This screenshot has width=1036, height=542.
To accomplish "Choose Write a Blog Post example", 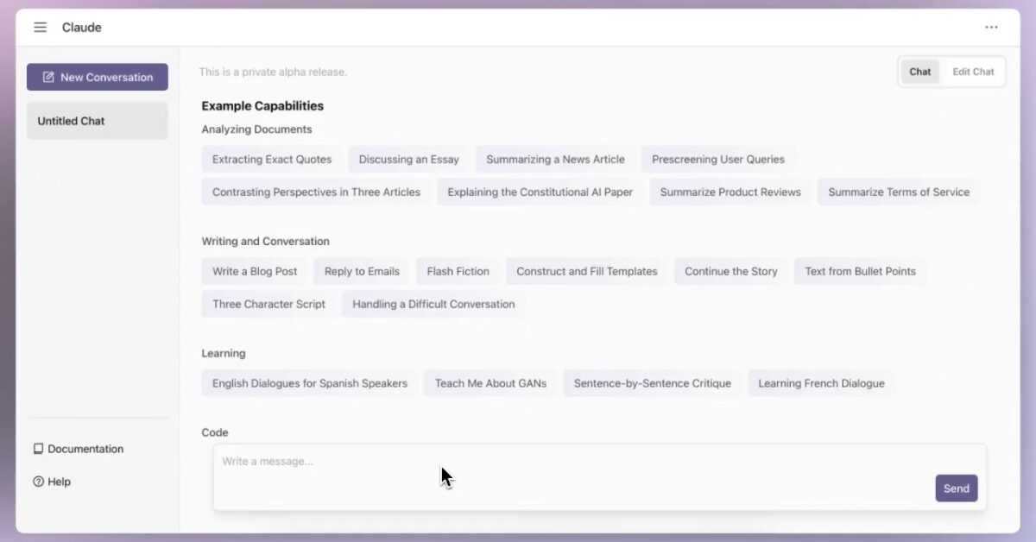I will [255, 271].
